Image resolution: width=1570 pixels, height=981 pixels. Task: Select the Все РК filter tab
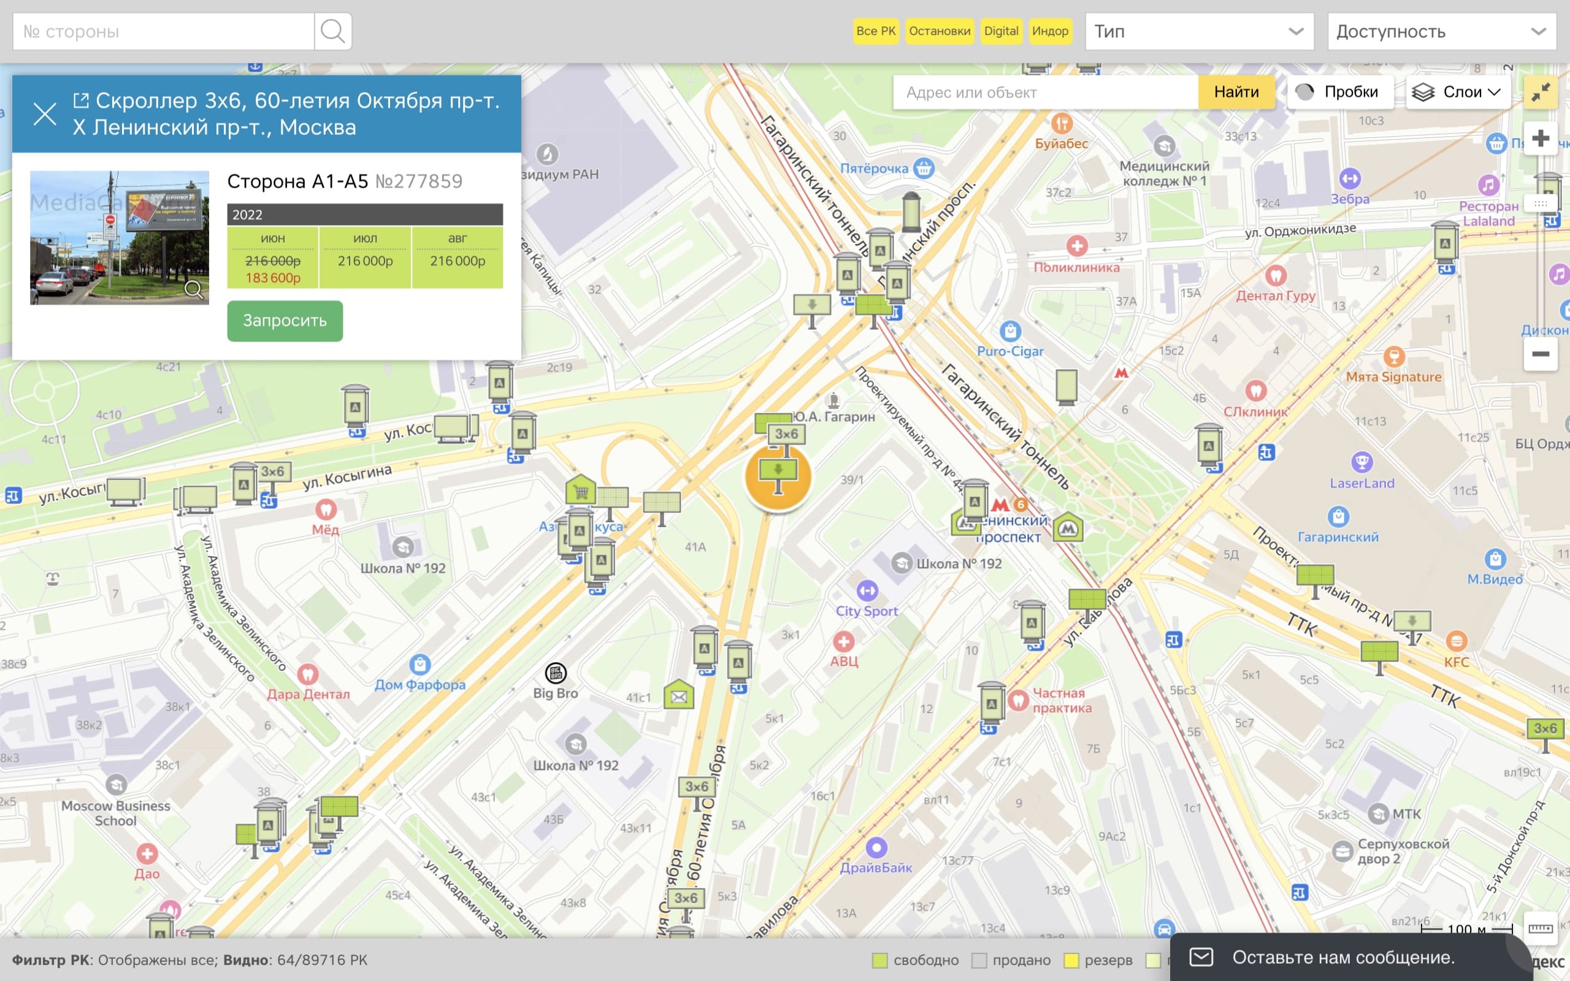point(875,31)
